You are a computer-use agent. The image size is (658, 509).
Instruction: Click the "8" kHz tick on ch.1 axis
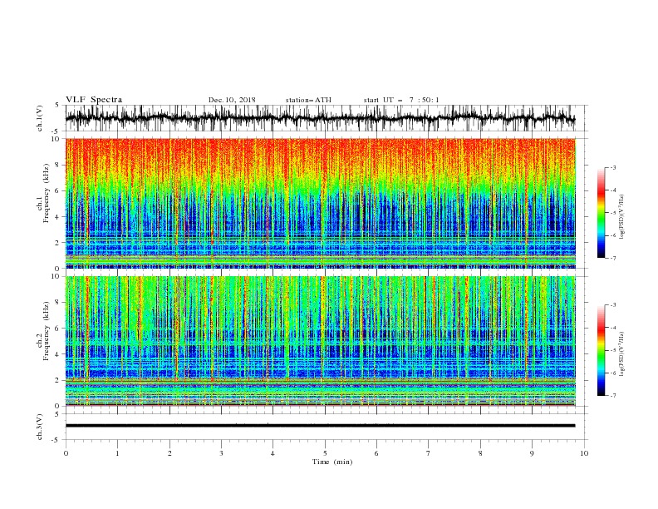tap(58, 165)
